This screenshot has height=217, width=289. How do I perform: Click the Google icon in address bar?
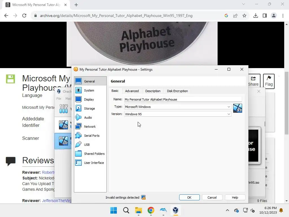226,16
